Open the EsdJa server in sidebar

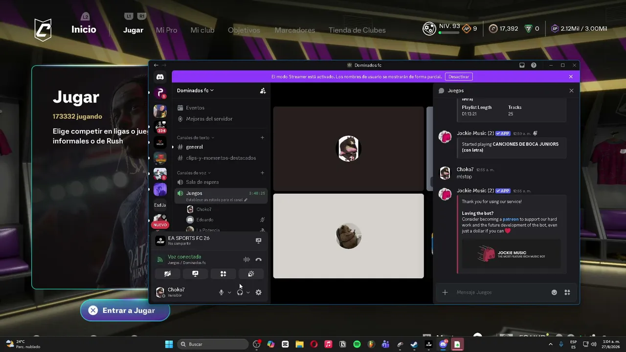pos(160,205)
